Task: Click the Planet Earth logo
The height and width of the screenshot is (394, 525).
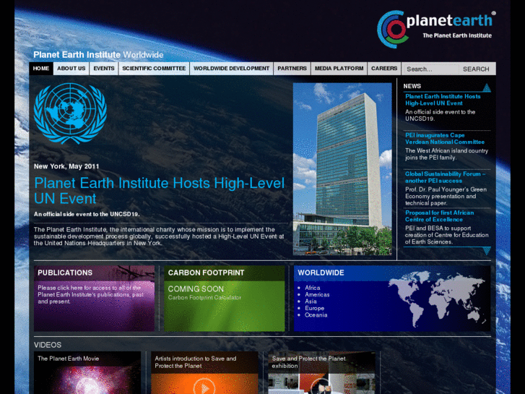Action: [x=436, y=29]
